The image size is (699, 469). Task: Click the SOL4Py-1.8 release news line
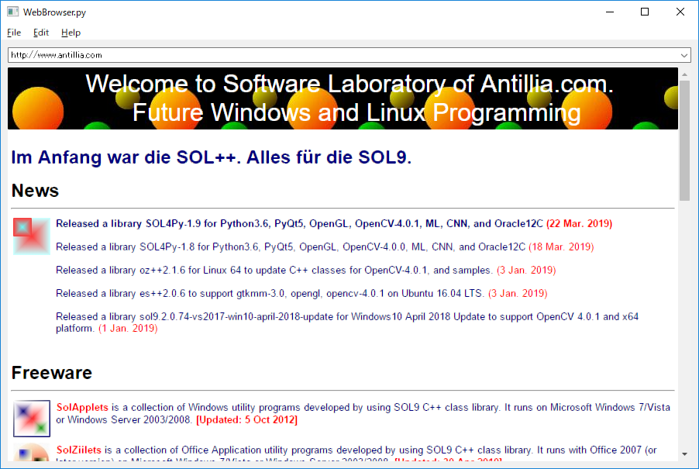click(x=325, y=247)
